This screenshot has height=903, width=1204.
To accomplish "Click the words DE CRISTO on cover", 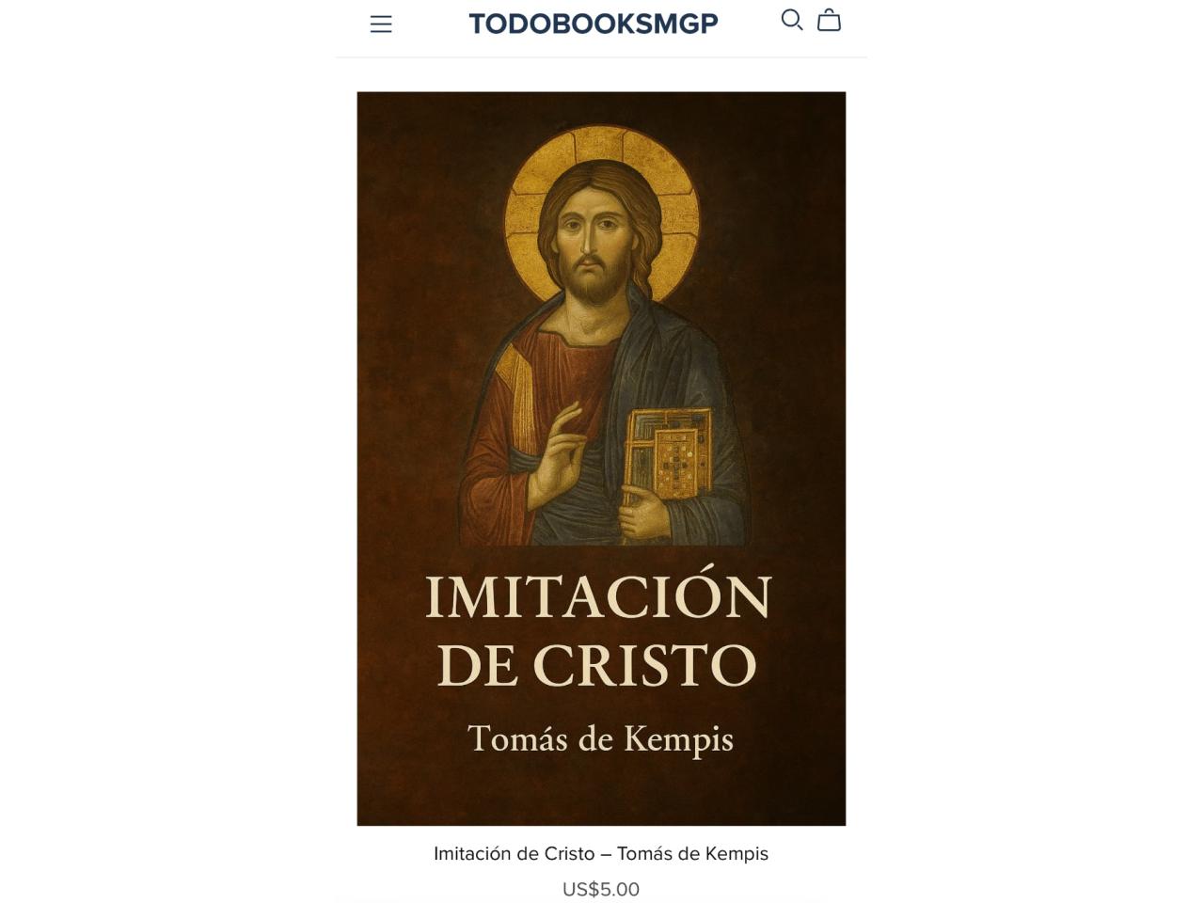I will pyautogui.click(x=597, y=665).
